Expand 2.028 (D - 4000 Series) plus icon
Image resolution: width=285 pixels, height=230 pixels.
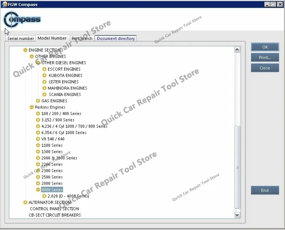[44, 196]
